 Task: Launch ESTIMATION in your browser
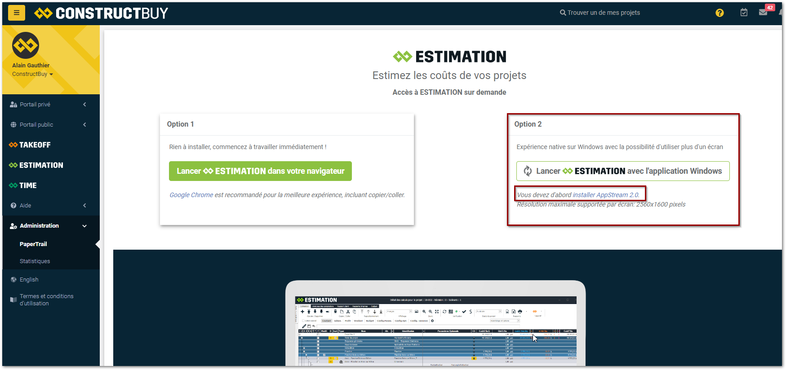(260, 171)
